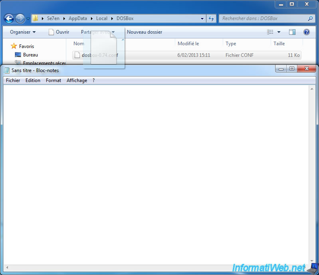Open view options dropdown arrow
Image resolution: width=319 pixels, height=275 pixels.
[x=279, y=32]
